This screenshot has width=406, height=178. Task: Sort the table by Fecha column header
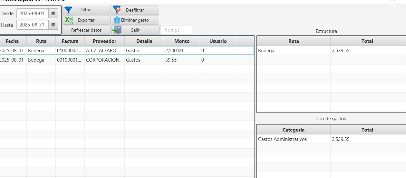click(x=12, y=41)
